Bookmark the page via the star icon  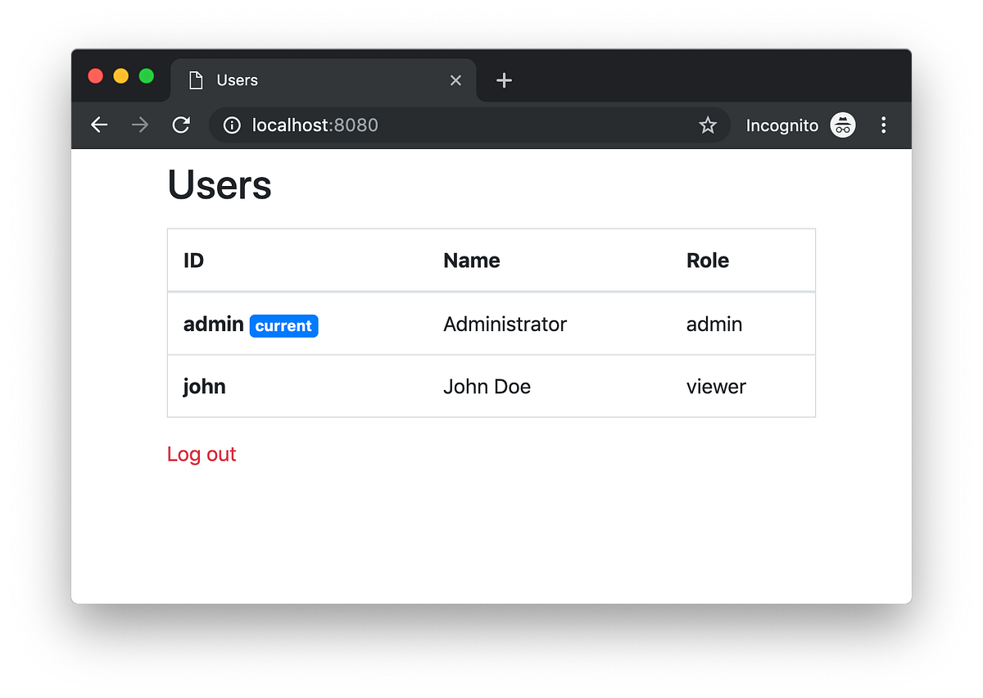707,125
